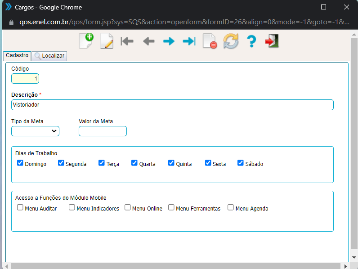Click the edit record pencil icon
This screenshot has width=358, height=269.
(x=107, y=41)
